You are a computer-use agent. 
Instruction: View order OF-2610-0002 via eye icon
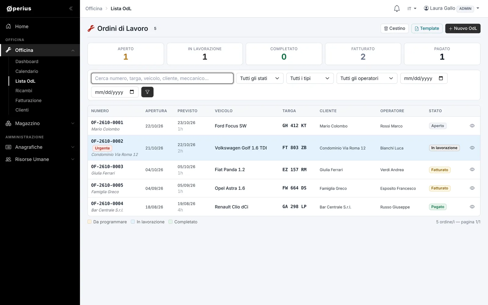point(472,148)
